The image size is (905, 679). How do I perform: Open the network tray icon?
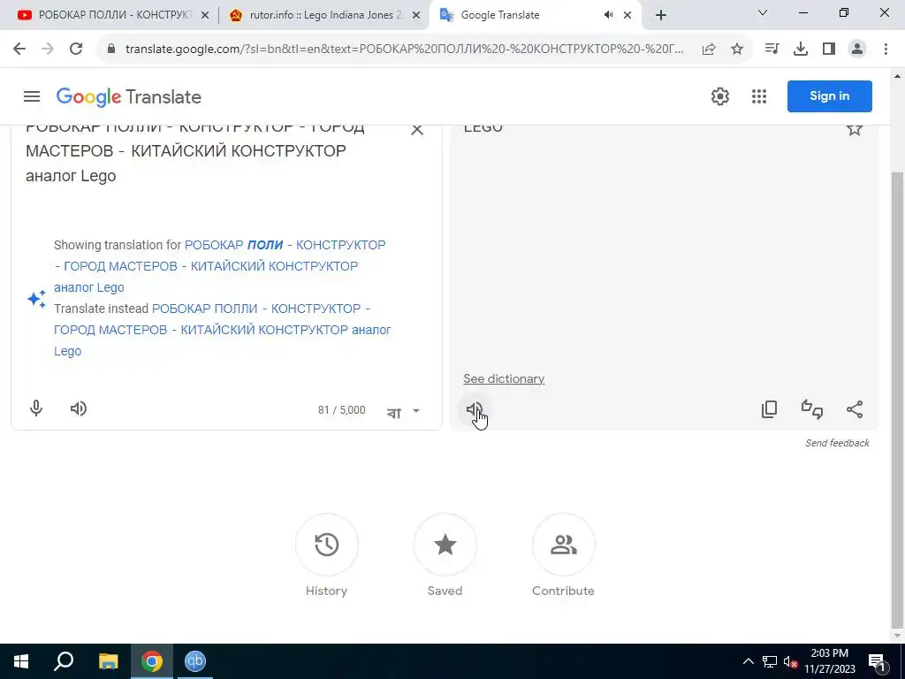(x=770, y=661)
